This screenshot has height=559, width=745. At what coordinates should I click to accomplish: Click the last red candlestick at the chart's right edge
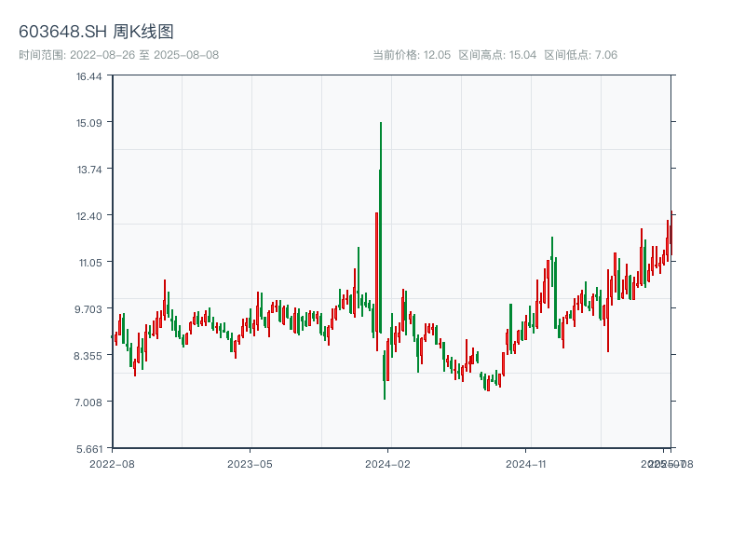pos(670,233)
